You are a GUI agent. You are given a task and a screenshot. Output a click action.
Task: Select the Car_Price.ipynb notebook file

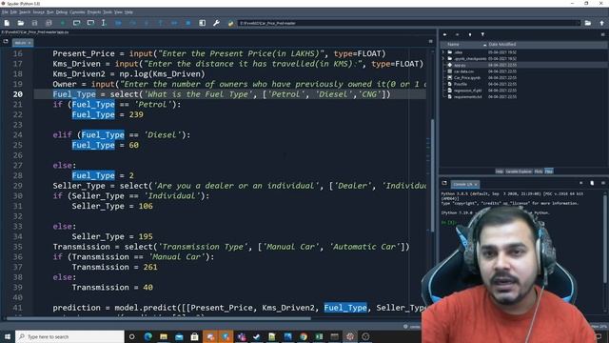467,78
